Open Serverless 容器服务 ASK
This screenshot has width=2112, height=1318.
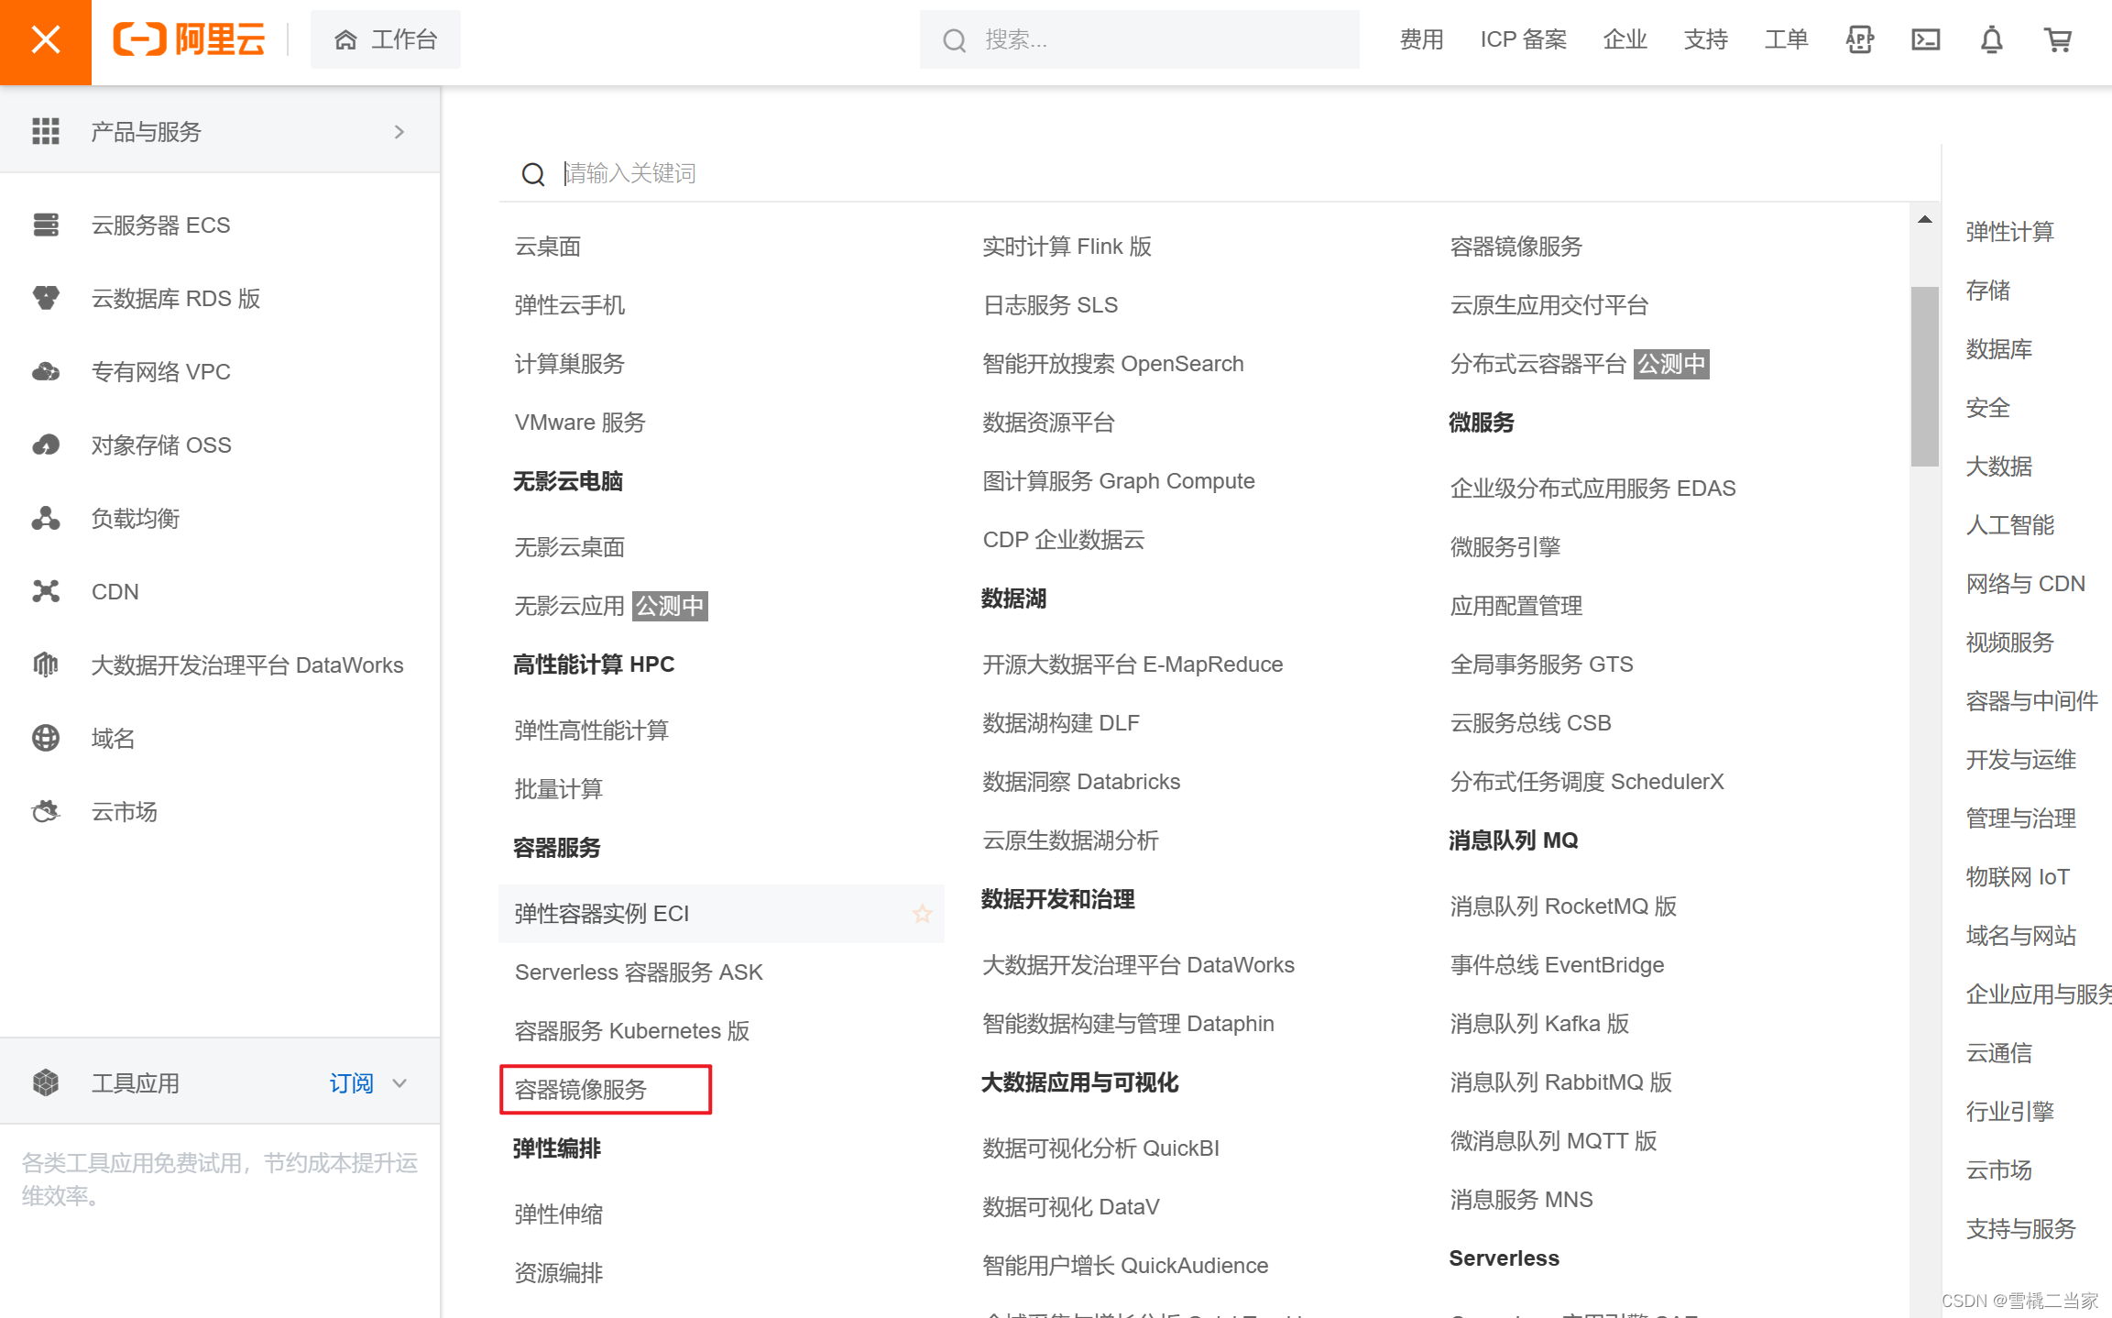click(639, 972)
